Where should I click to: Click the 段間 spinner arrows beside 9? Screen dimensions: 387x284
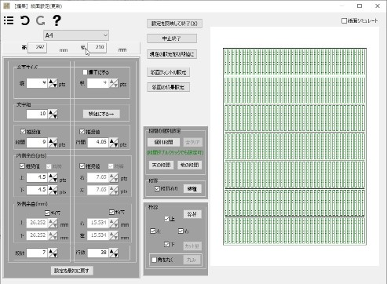(53, 143)
